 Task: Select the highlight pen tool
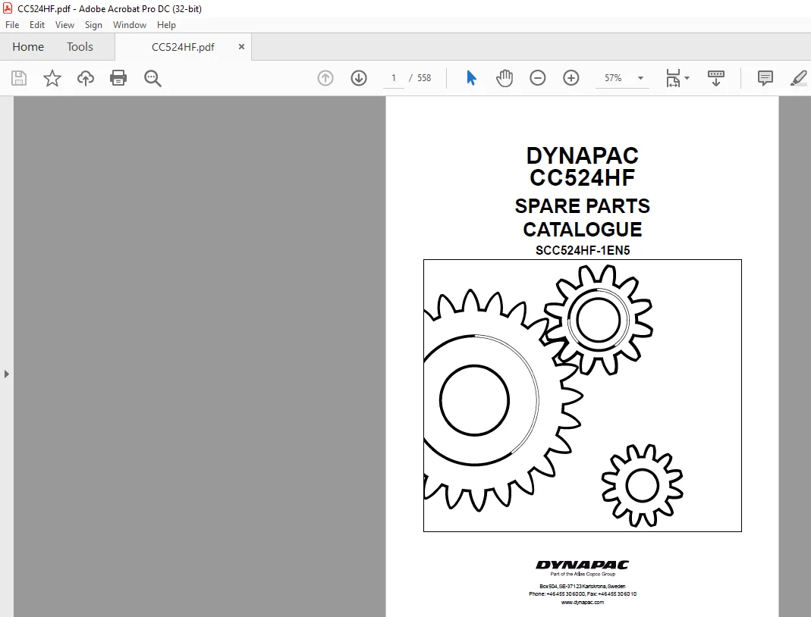pyautogui.click(x=799, y=78)
